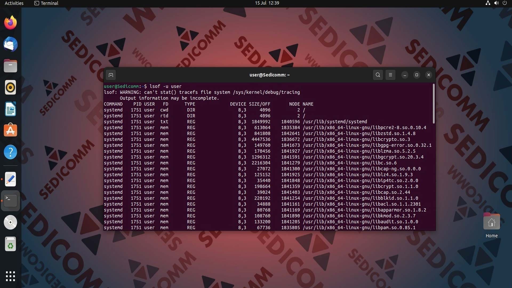Launch Rhythmbox music player
This screenshot has width=512, height=288.
(x=10, y=87)
